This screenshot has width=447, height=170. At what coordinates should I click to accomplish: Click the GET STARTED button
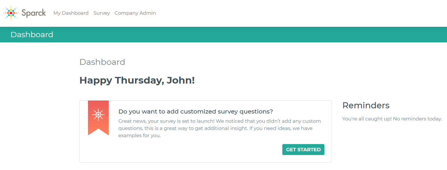pos(303,150)
